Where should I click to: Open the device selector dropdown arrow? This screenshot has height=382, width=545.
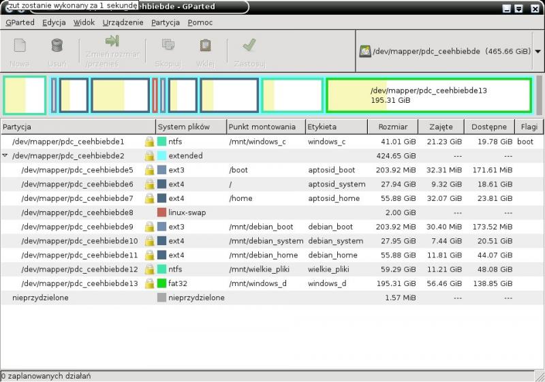(538, 51)
